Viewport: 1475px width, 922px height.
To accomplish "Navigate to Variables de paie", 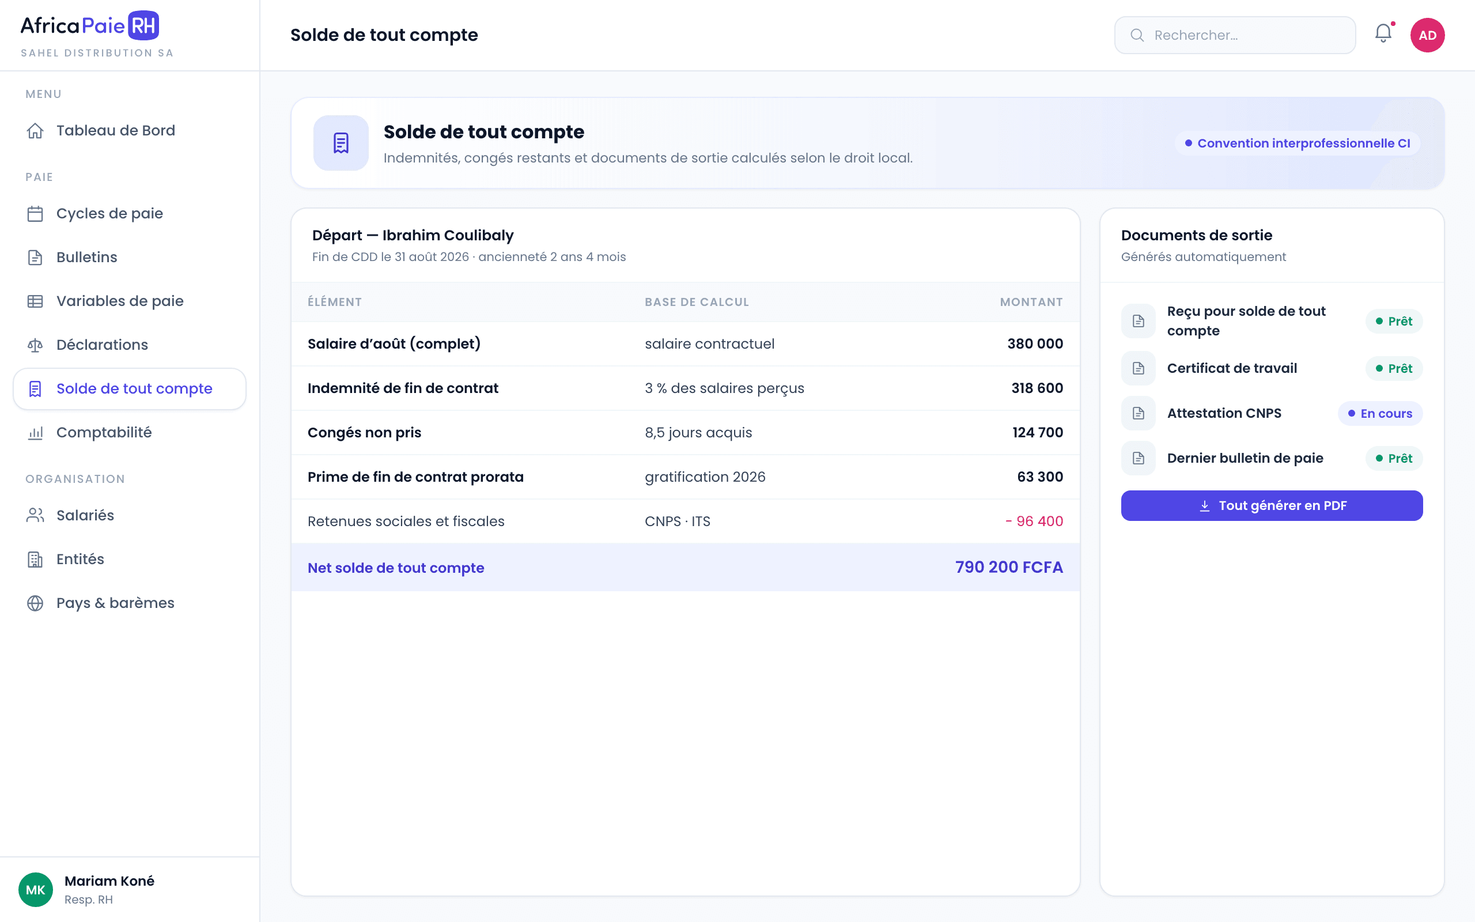I will [x=129, y=301].
